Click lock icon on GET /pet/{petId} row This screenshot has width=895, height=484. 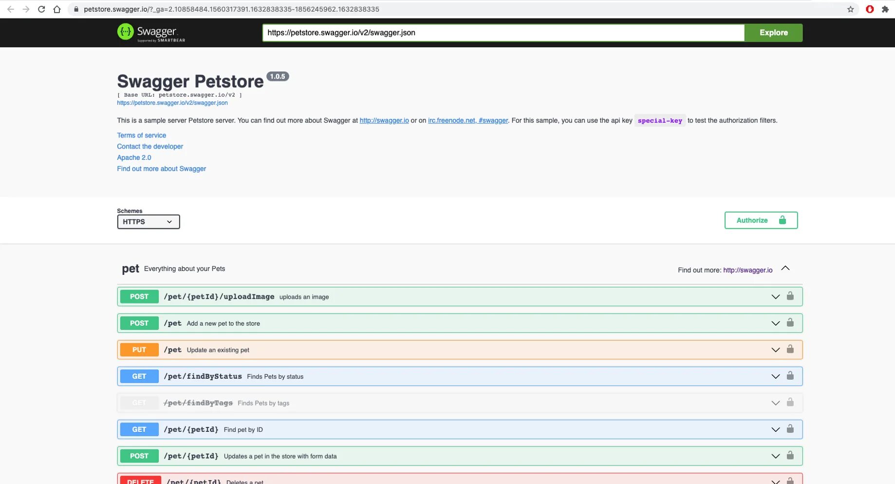coord(790,429)
